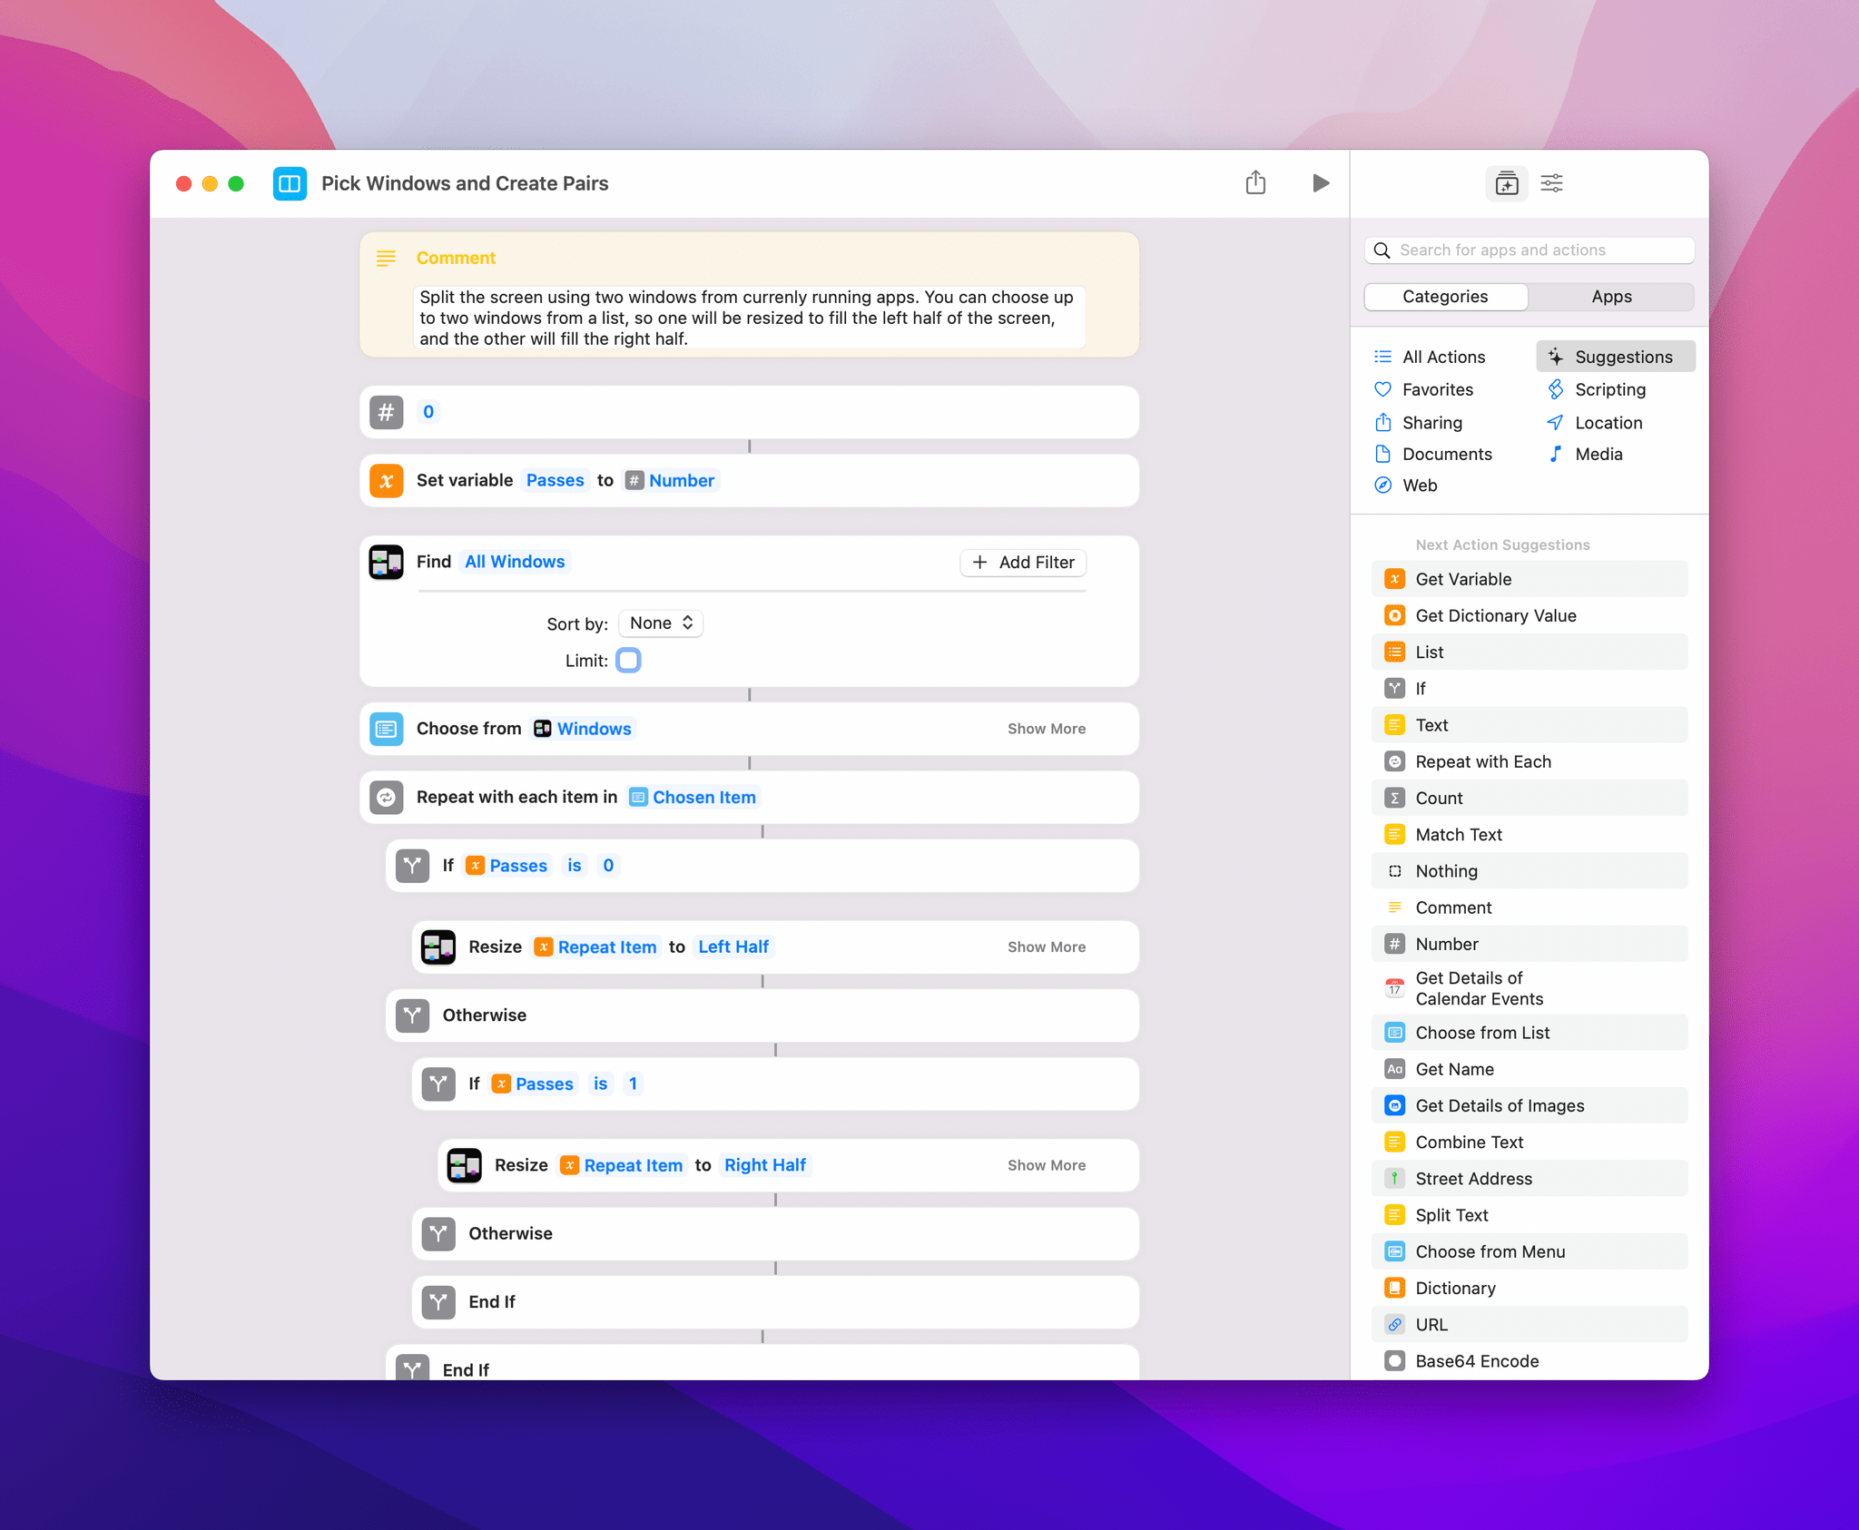Click the Find Windows action icon

click(x=386, y=561)
